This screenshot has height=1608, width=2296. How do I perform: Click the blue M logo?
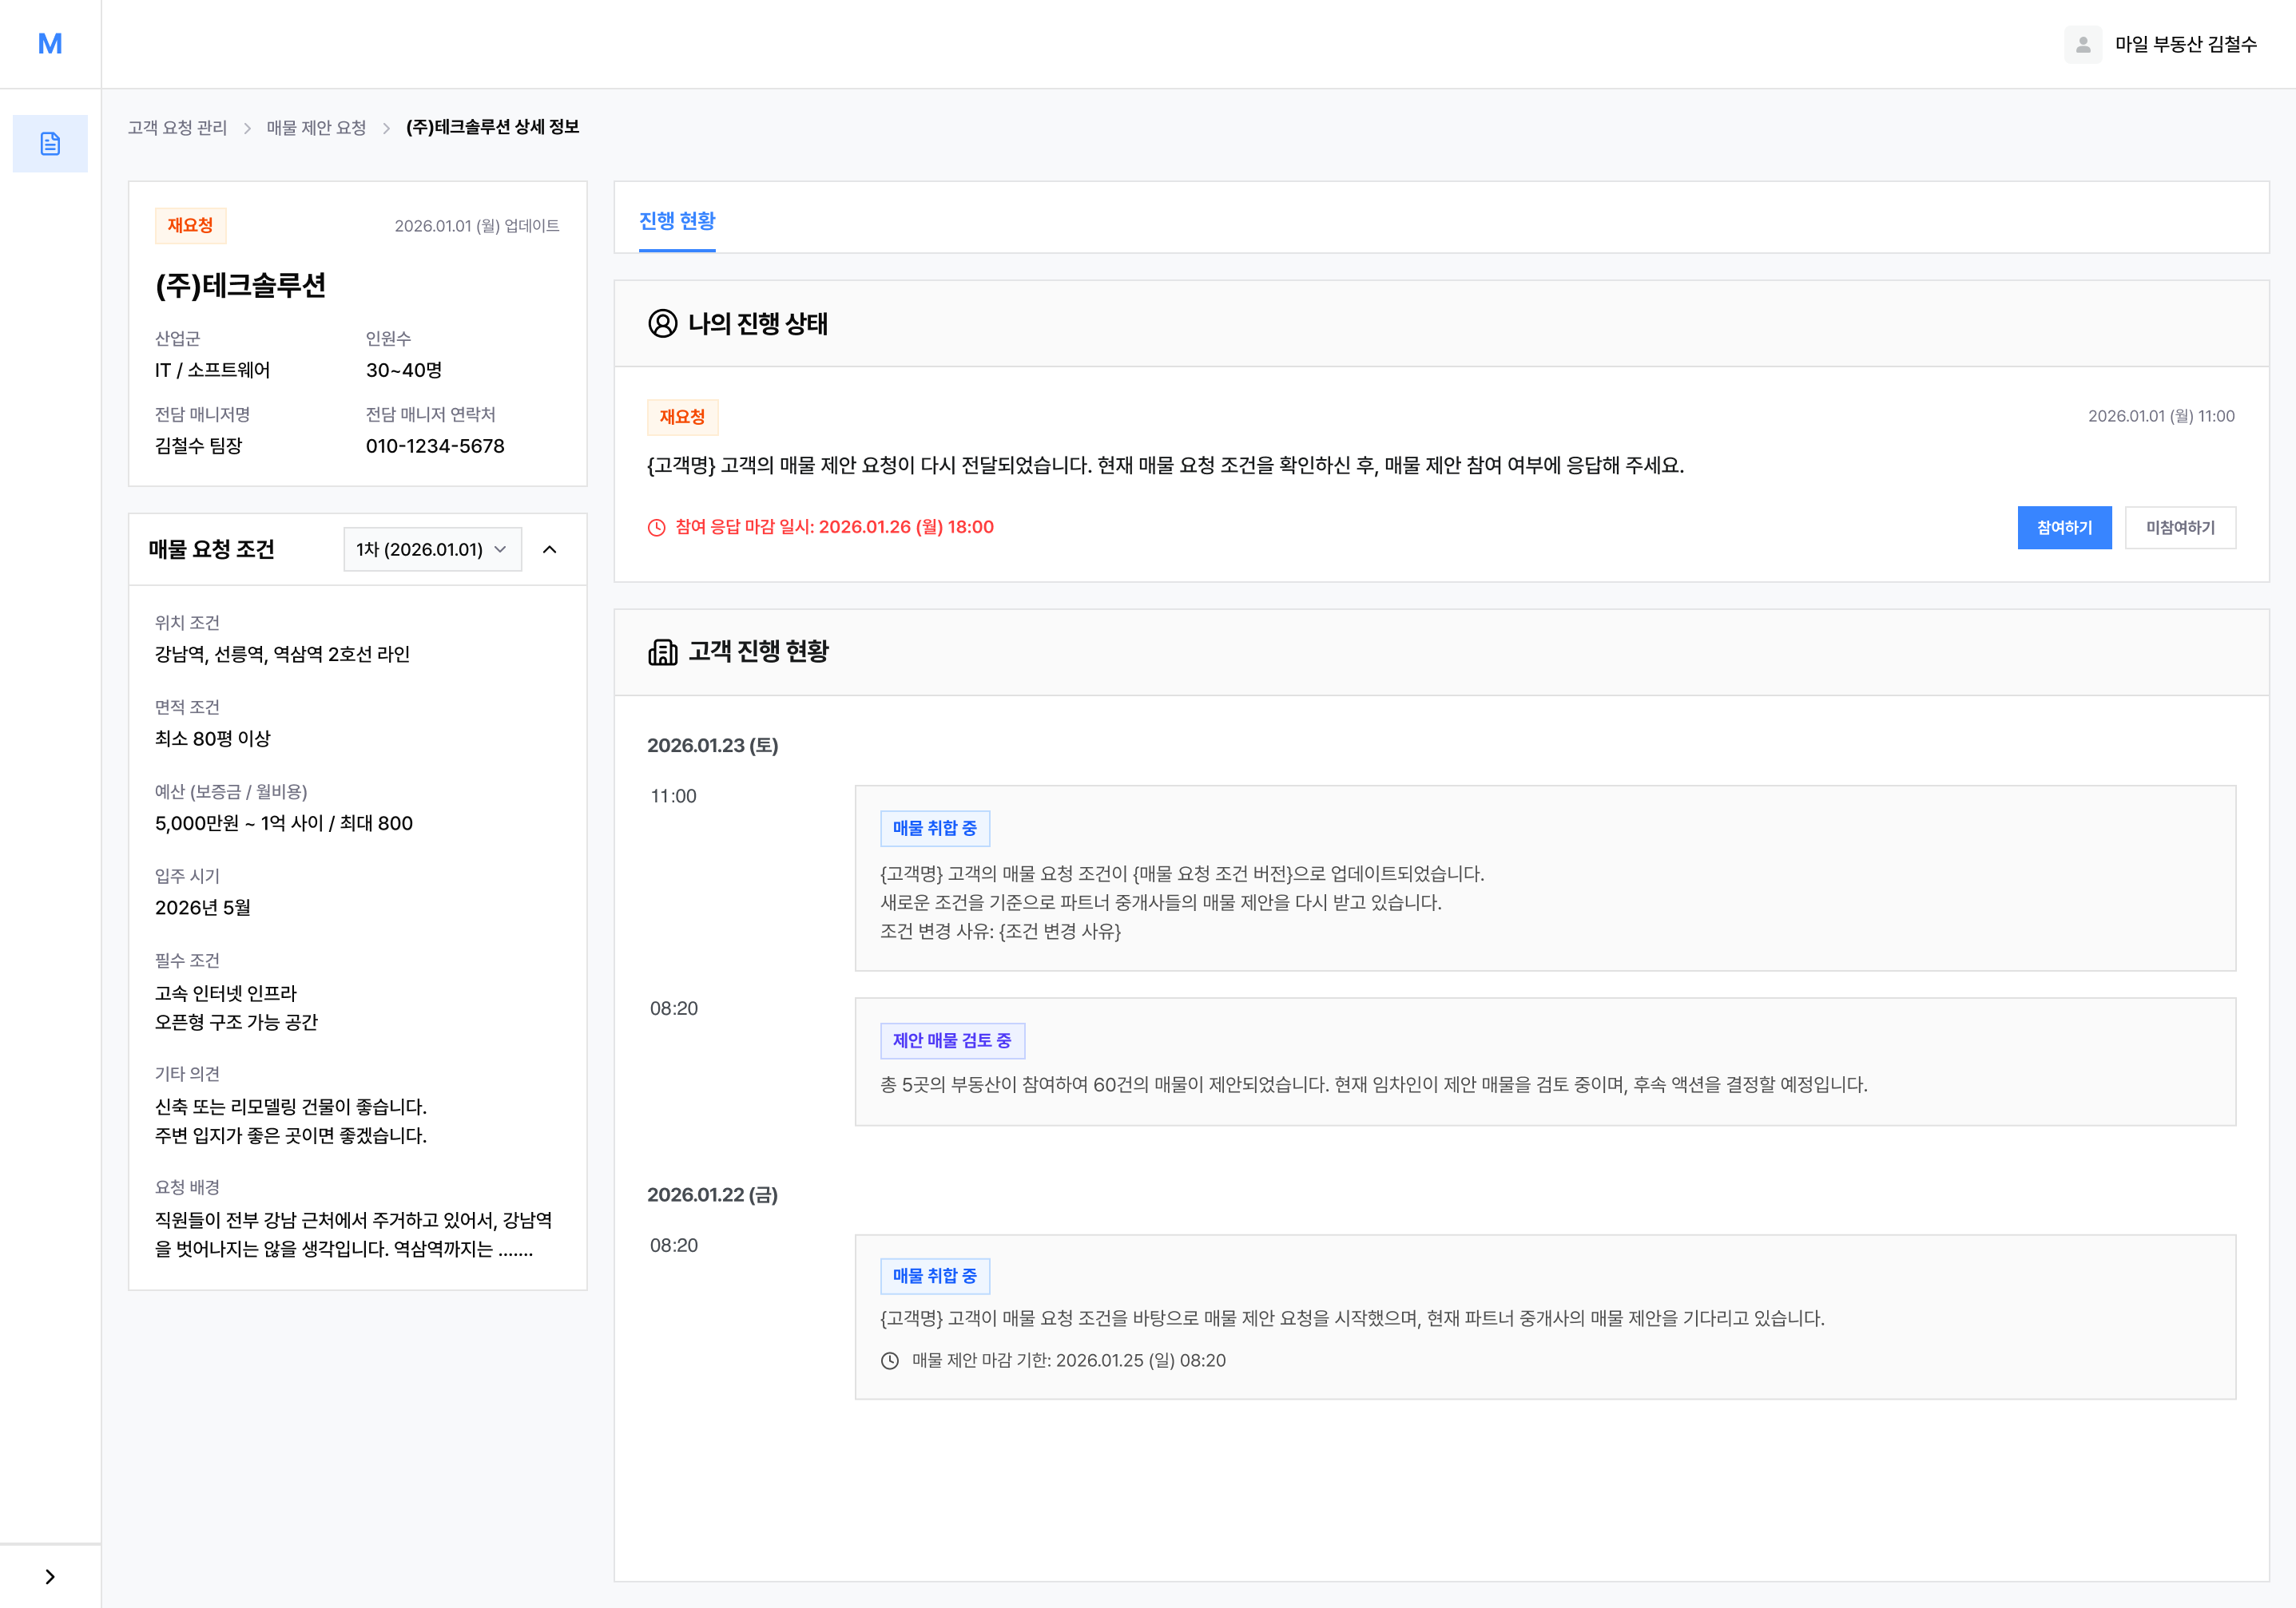(x=50, y=44)
